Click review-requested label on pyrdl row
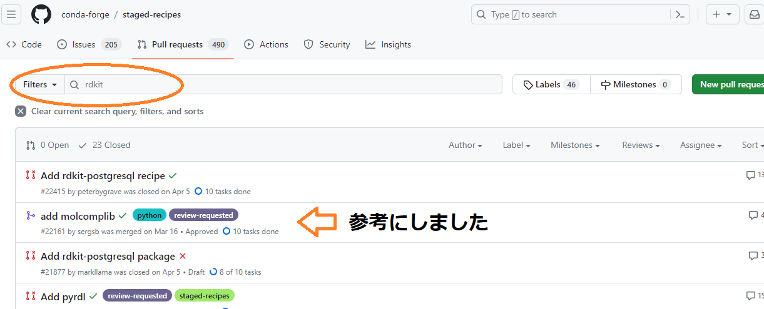Viewport: 764px width, 309px height. (x=137, y=296)
